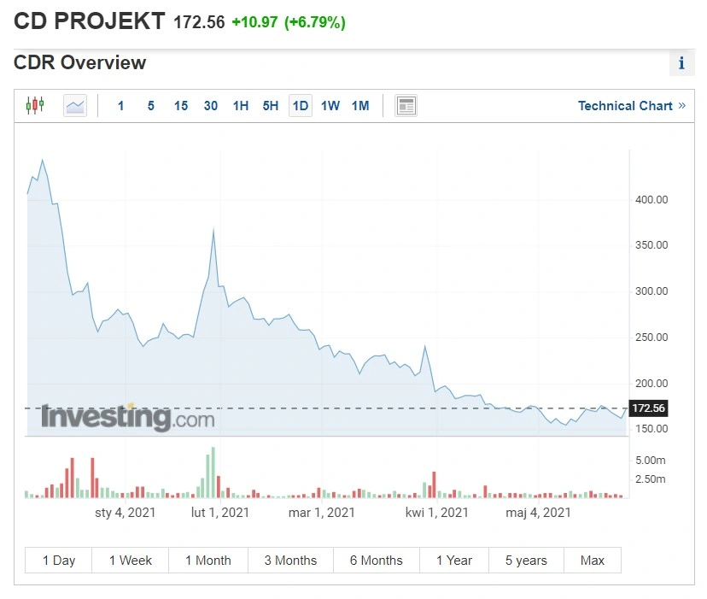This screenshot has width=707, height=599.
Task: Switch to 3 Months range
Action: point(291,561)
